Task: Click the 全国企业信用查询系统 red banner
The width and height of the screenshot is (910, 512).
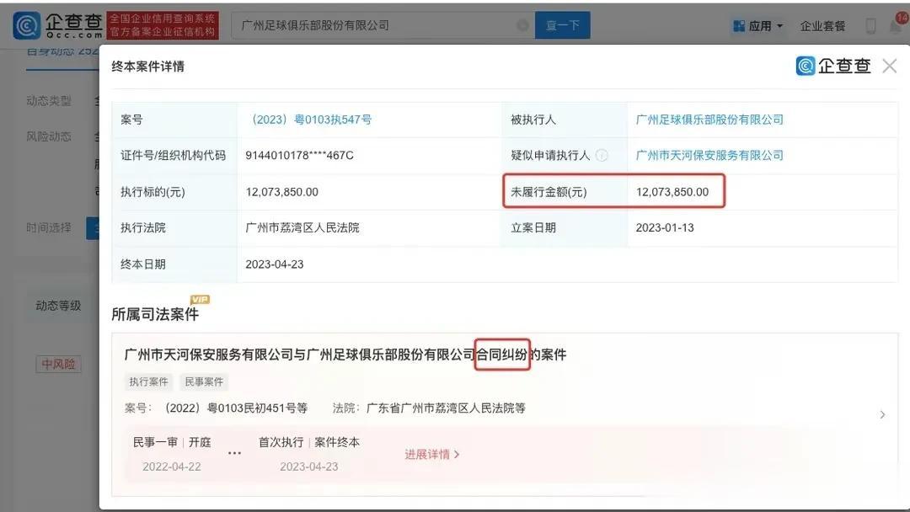Action: (163, 25)
